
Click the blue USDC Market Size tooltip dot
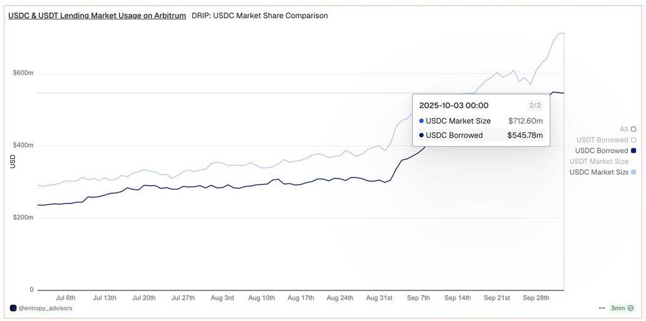421,121
